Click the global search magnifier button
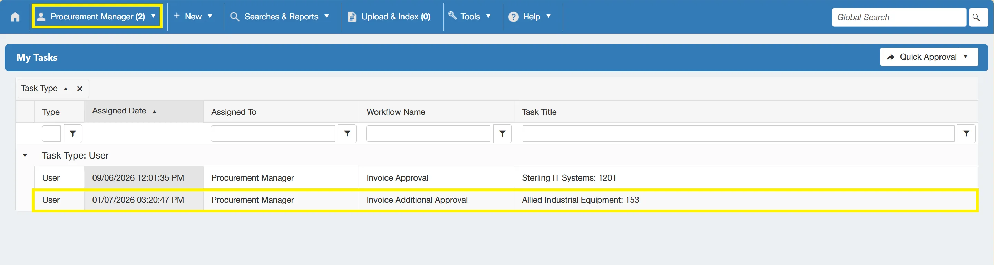Viewport: 994px width, 265px height. coord(977,17)
